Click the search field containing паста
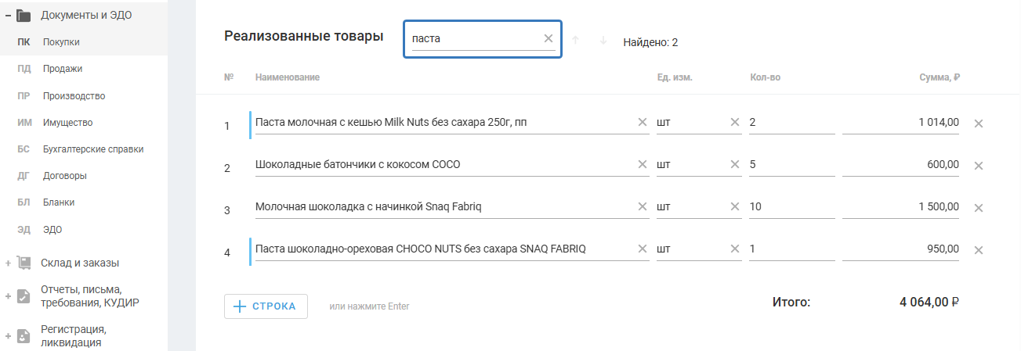 (474, 38)
